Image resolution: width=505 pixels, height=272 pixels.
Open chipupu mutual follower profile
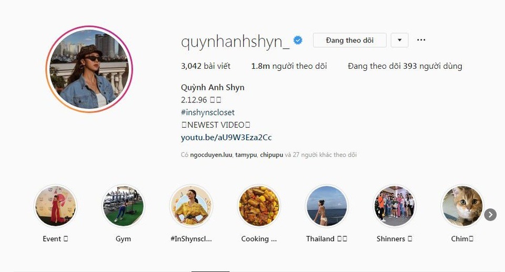coord(271,155)
